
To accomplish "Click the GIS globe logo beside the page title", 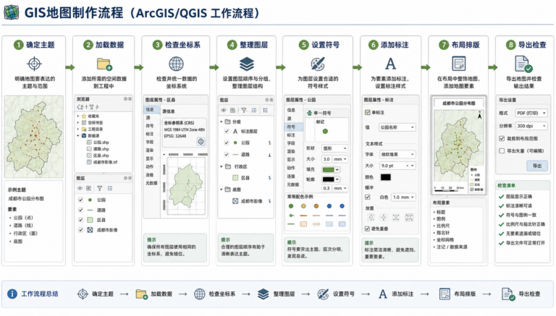I will 12,12.
